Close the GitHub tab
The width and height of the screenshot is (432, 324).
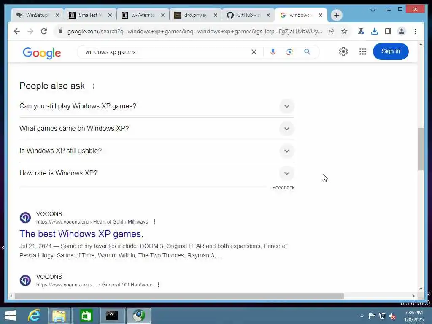[268, 15]
